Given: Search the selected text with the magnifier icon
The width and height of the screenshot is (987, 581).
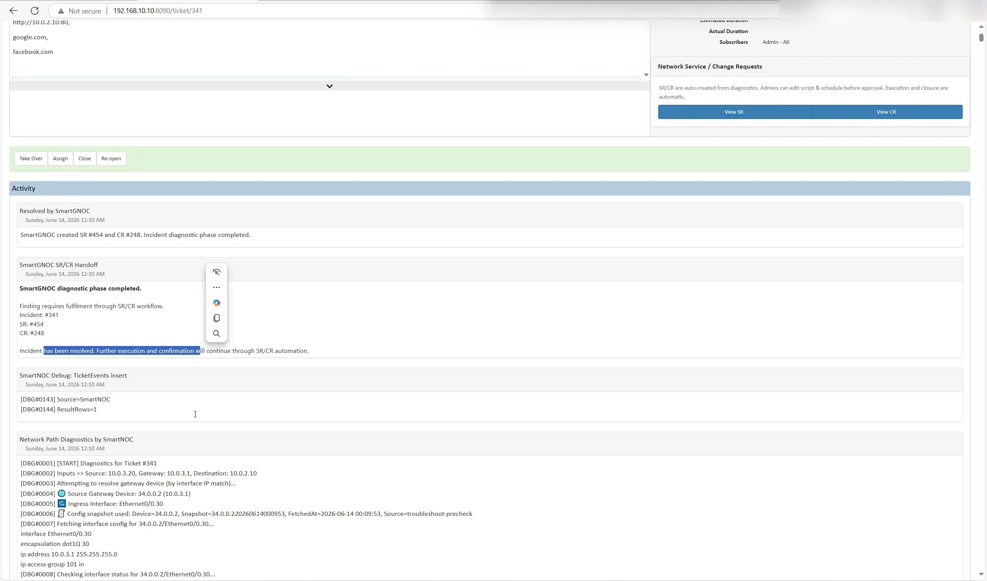Looking at the screenshot, I should (x=216, y=334).
